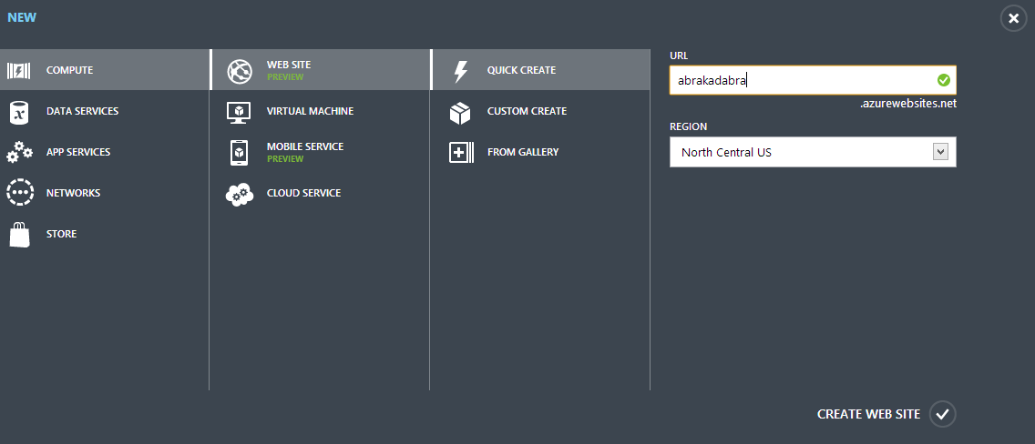Choose the Virtual Machine option
The image size is (1035, 444).
pyautogui.click(x=320, y=111)
